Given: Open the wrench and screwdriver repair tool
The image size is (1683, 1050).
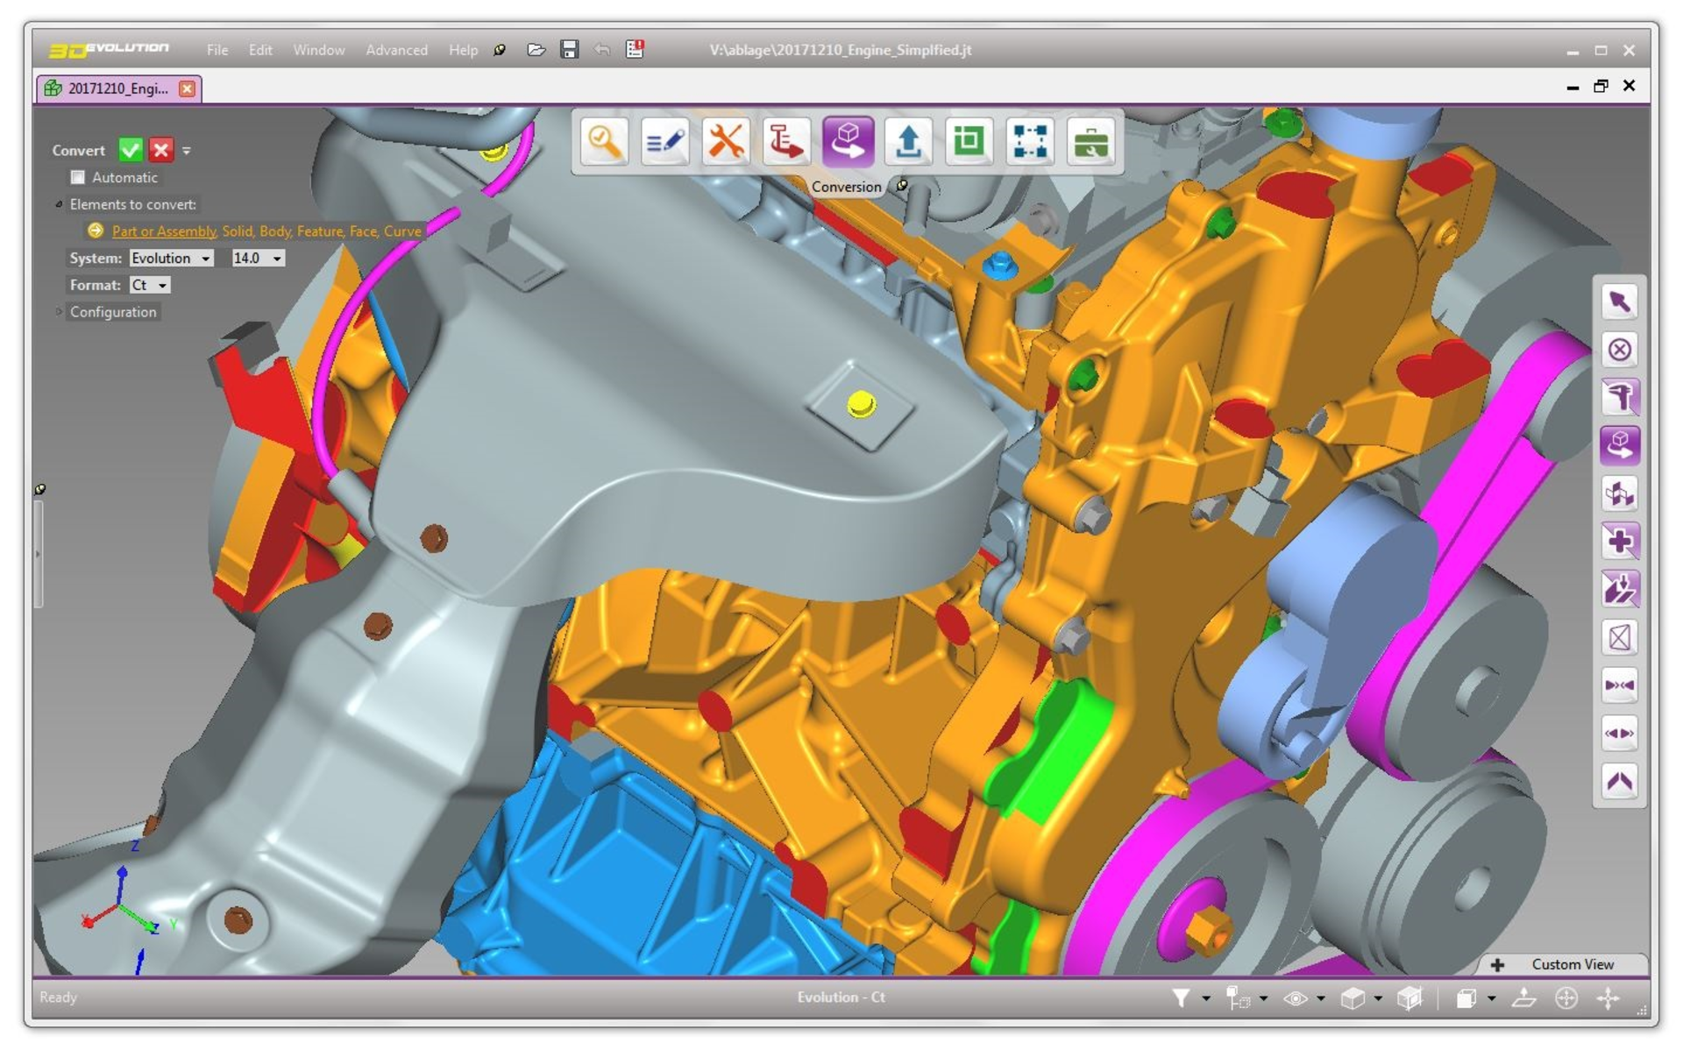Looking at the screenshot, I should [725, 142].
